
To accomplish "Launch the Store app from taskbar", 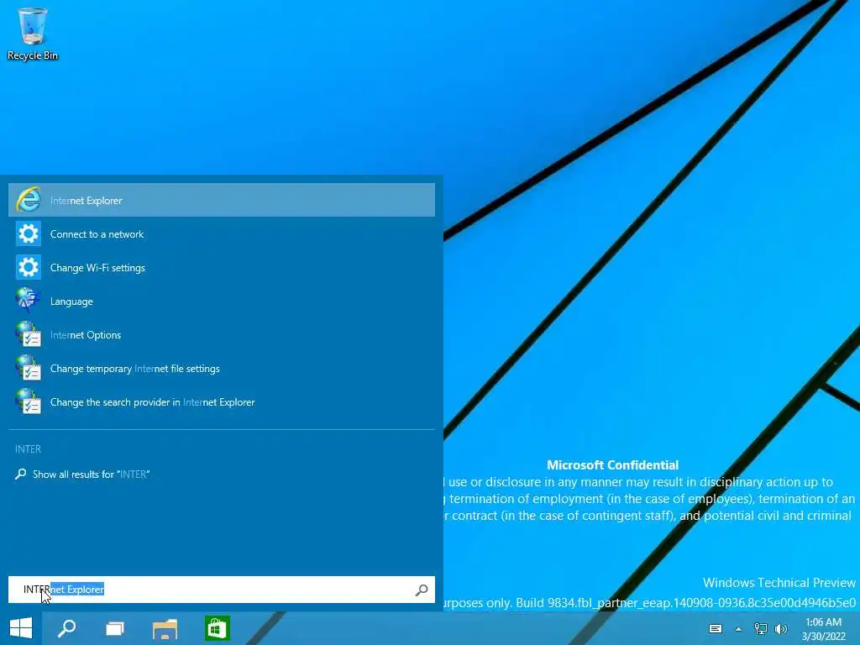I will [218, 628].
